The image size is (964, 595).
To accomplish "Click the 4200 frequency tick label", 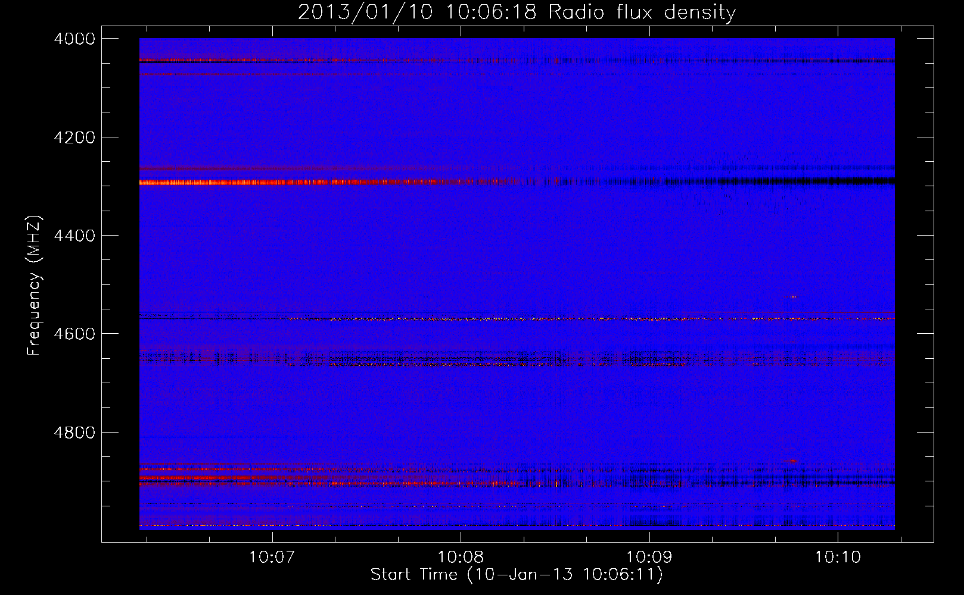I will (74, 137).
